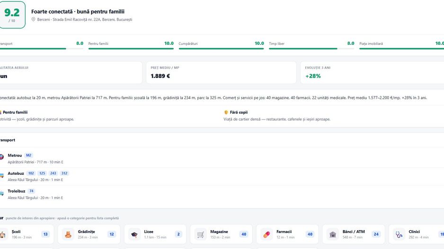Click the bank building icon on Bănci / ATM card

coord(333,234)
